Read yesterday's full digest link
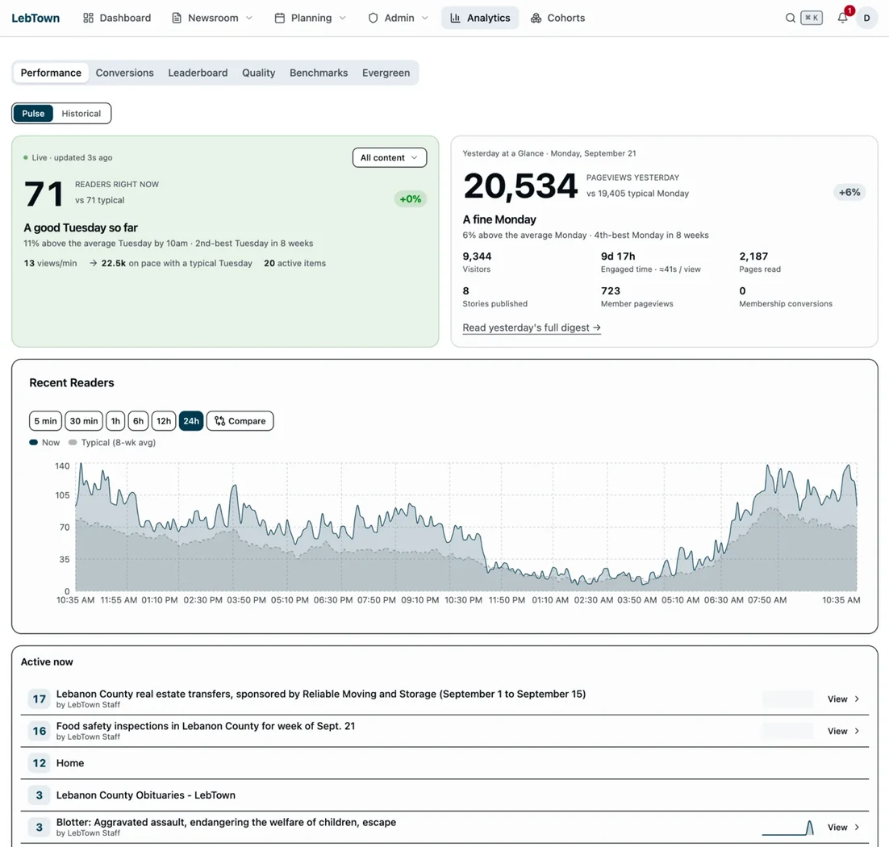This screenshot has height=847, width=889. click(532, 328)
